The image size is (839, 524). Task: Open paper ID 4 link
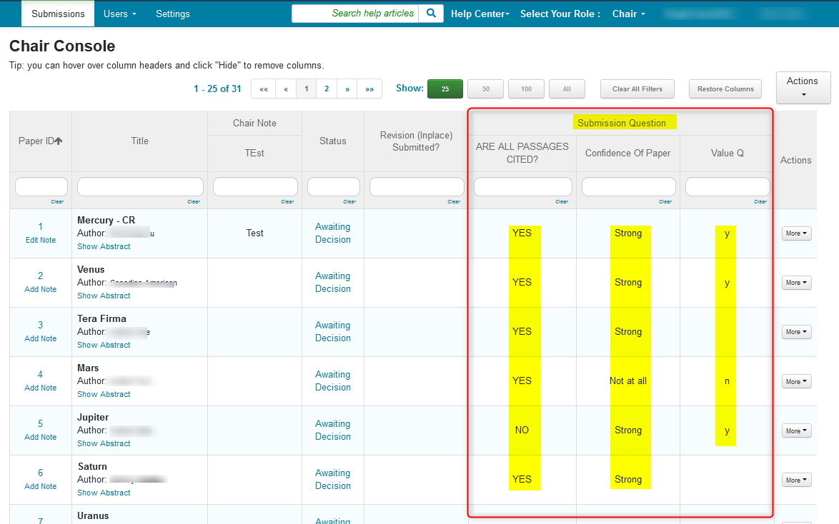point(40,374)
